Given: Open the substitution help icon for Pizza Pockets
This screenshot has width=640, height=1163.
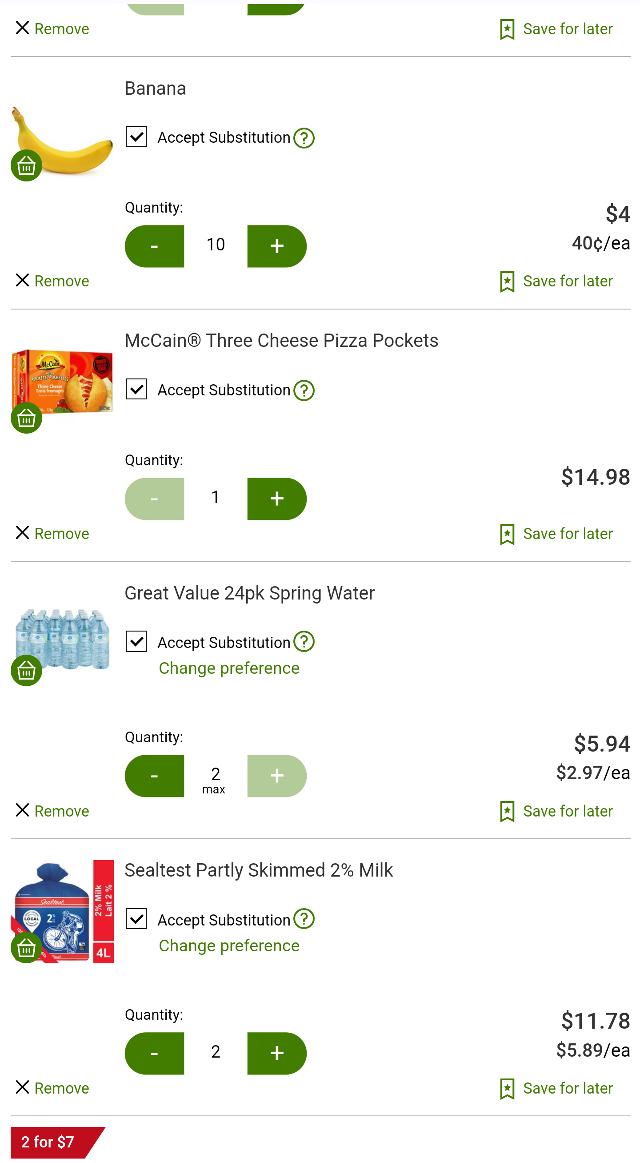Looking at the screenshot, I should click(x=304, y=390).
